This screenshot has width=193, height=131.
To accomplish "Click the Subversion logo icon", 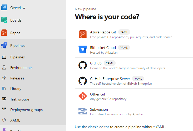I will click(83, 112).
